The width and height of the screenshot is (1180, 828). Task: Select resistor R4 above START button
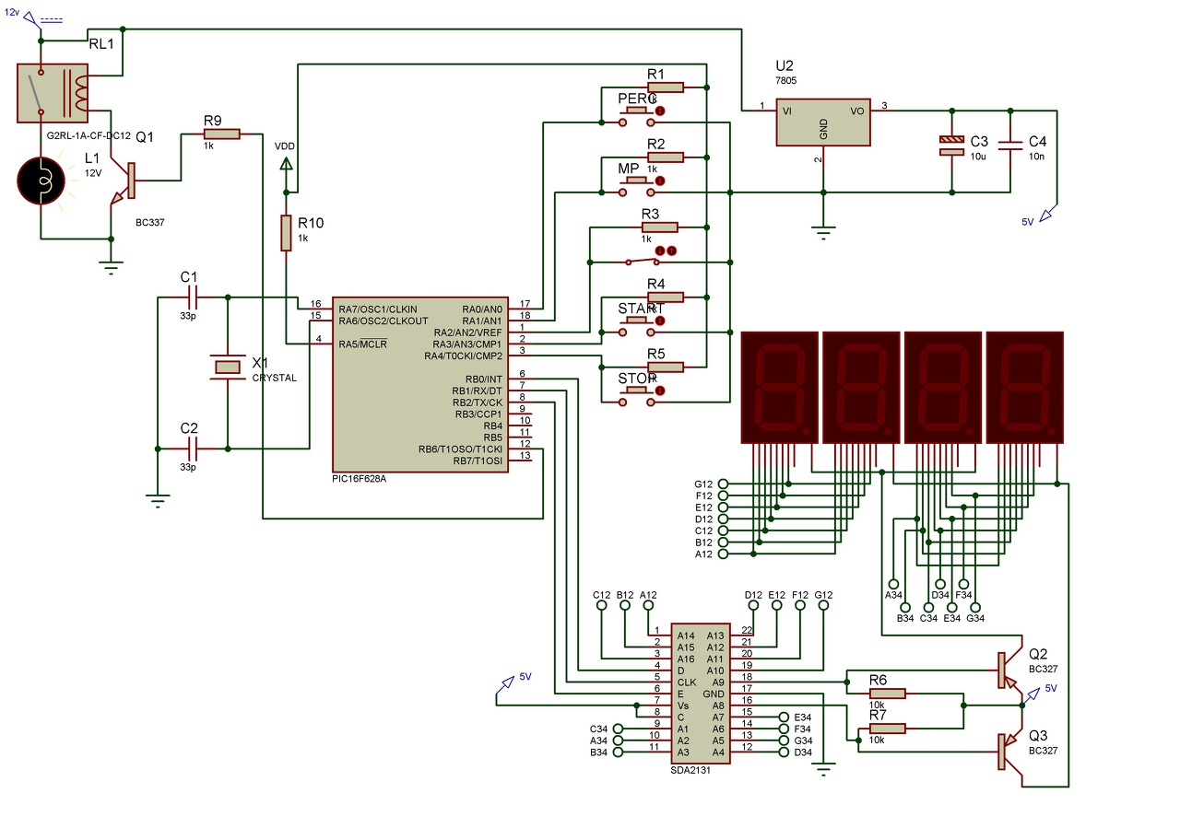tap(665, 297)
